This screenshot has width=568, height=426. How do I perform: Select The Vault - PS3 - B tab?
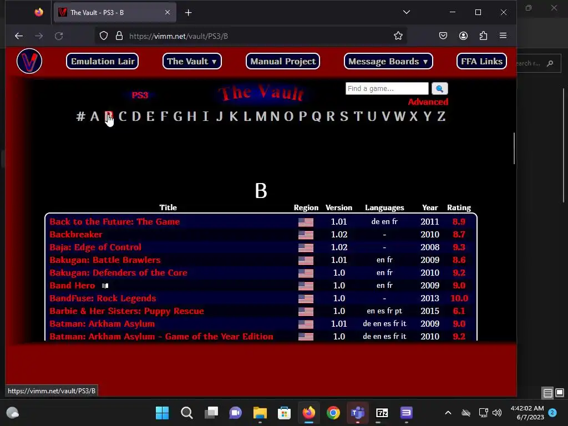point(115,13)
